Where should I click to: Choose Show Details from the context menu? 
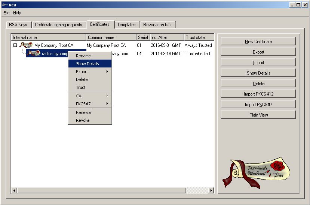pyautogui.click(x=88, y=64)
